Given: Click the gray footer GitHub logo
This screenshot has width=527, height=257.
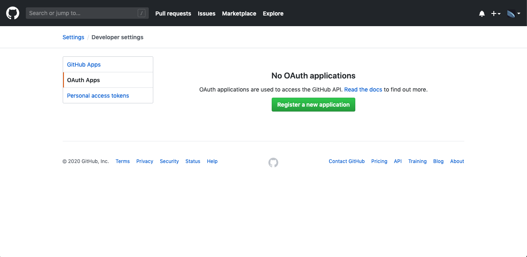Looking at the screenshot, I should tap(273, 163).
